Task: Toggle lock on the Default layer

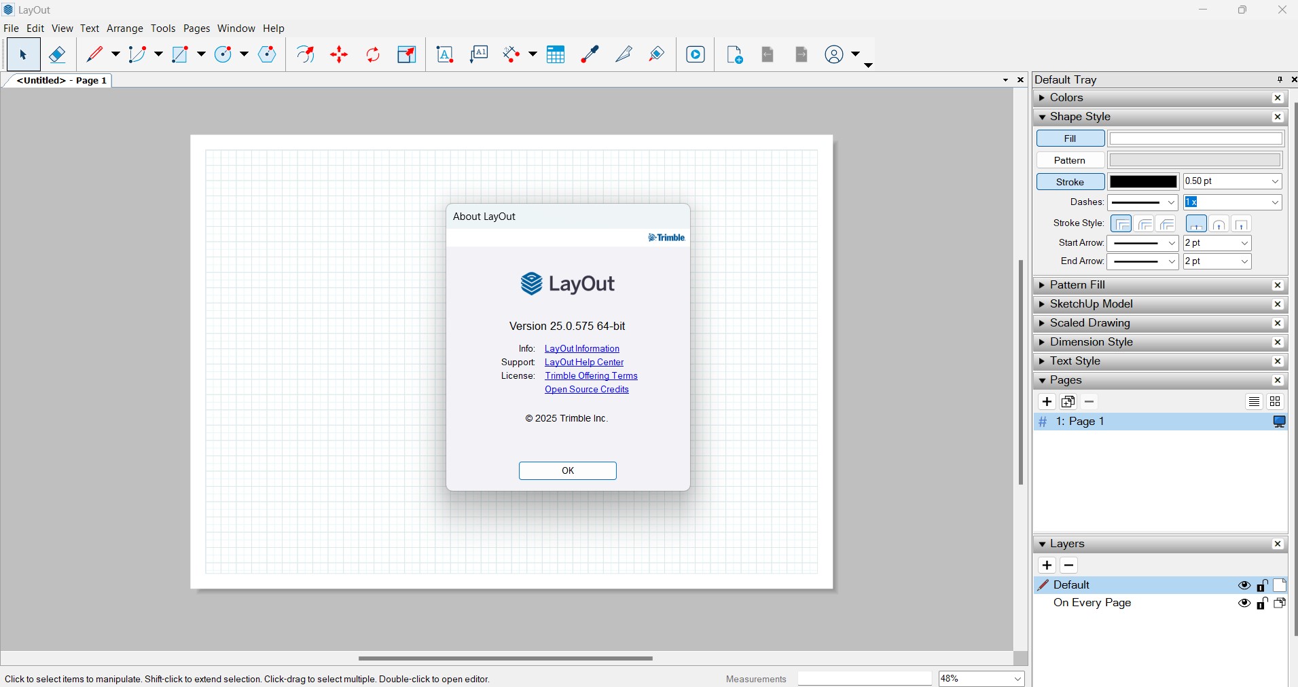Action: click(1263, 585)
